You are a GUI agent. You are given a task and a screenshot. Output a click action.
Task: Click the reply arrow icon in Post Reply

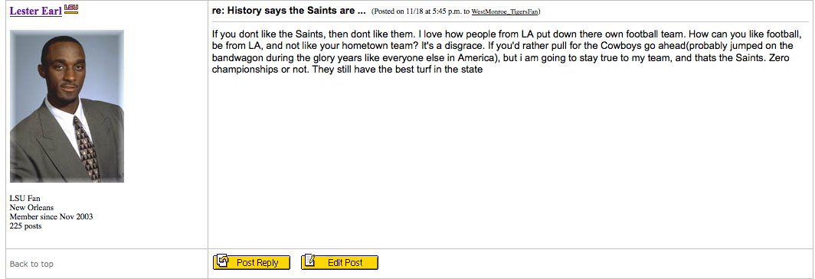tap(222, 261)
